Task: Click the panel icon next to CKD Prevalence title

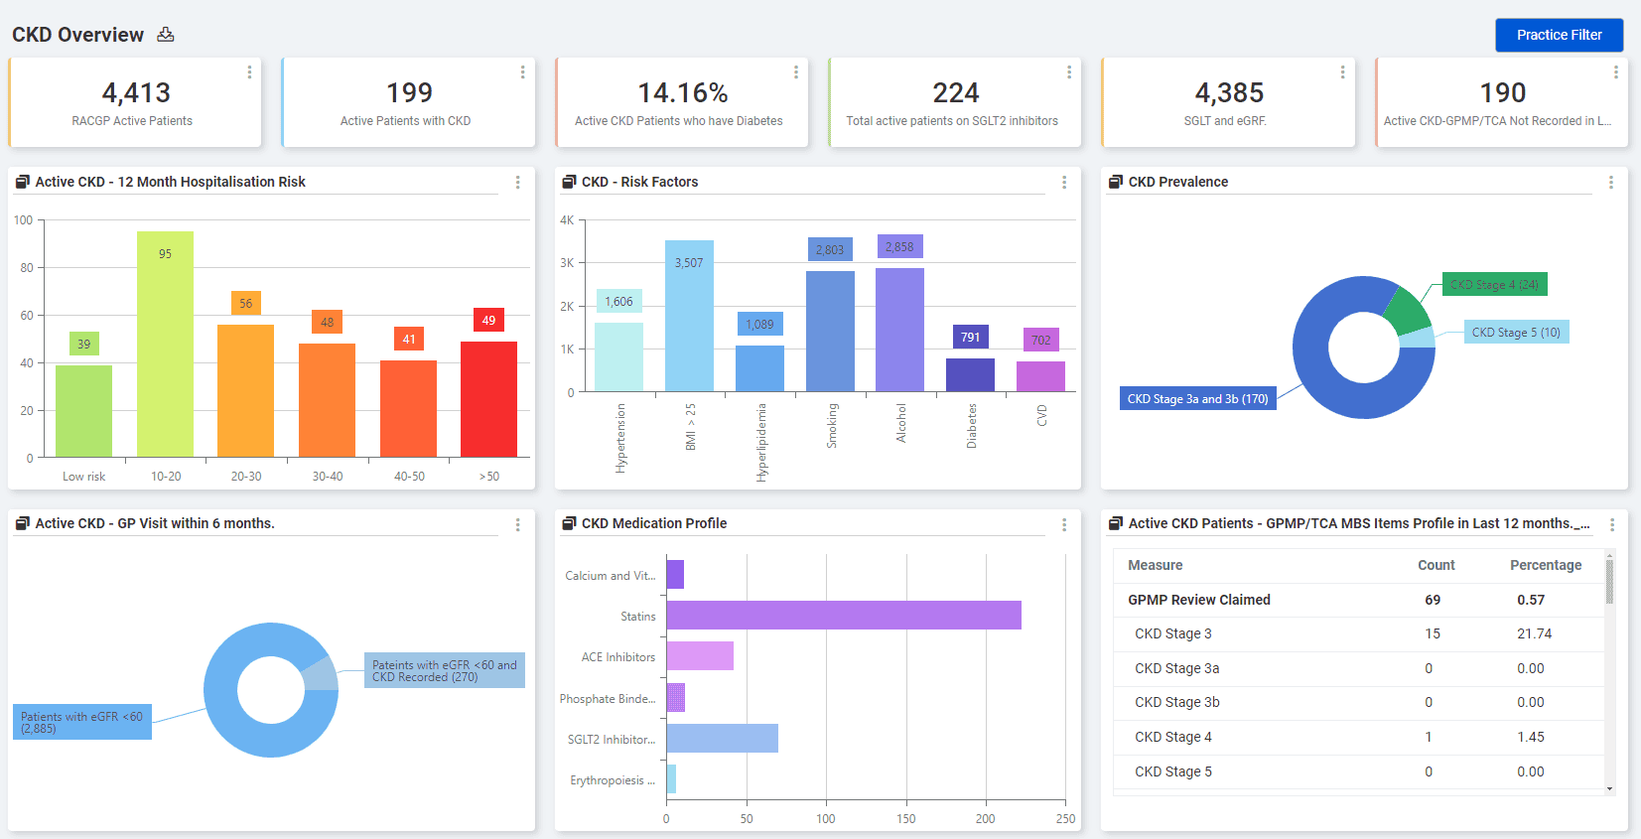Action: (1116, 182)
